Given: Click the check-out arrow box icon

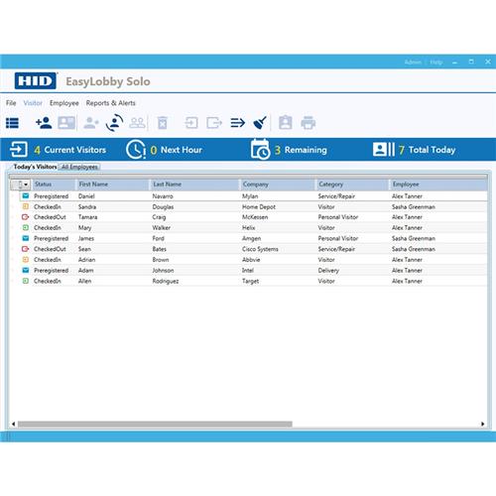Looking at the screenshot, I should pos(214,123).
